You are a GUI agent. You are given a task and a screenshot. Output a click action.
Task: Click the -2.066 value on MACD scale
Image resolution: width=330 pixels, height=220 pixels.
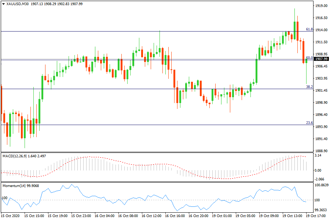pyautogui.click(x=320, y=179)
